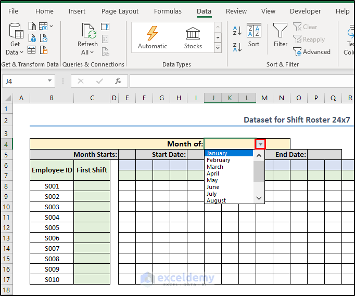
Task: Click From Picture icon
Action: coord(43,26)
